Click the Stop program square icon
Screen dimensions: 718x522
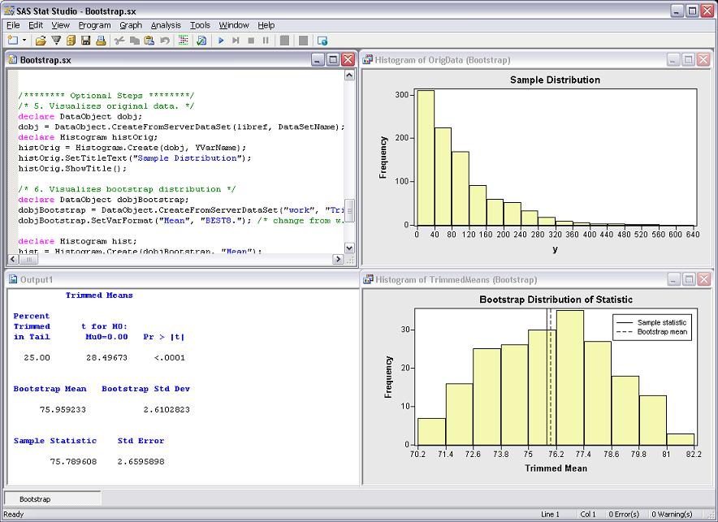coord(251,40)
